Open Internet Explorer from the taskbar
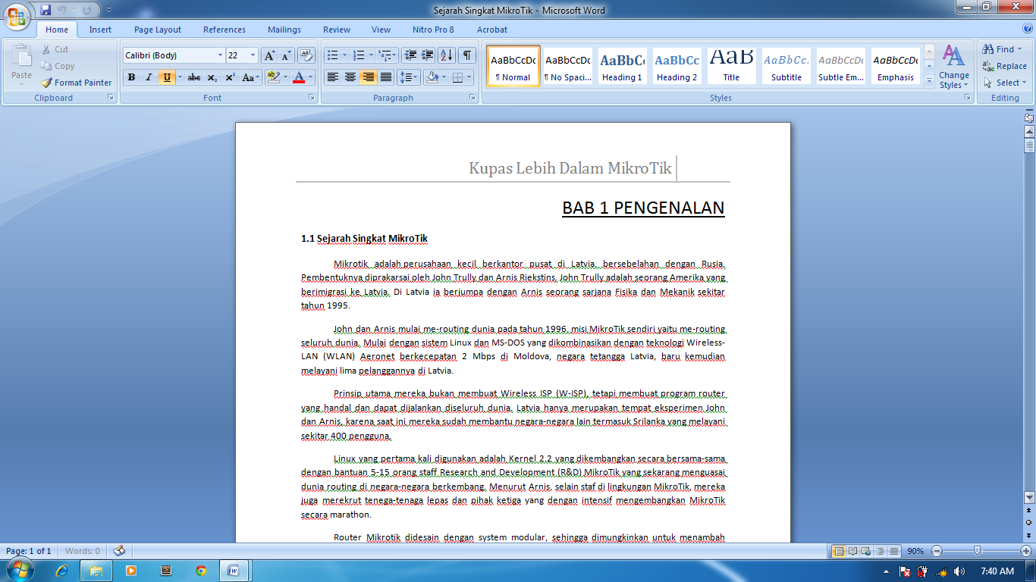 [62, 570]
